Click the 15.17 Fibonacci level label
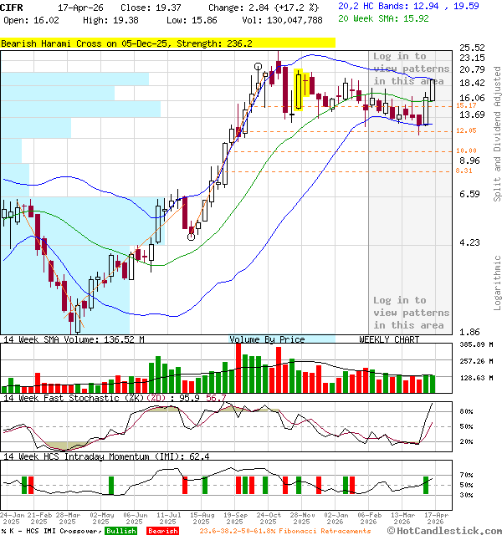 [x=466, y=106]
